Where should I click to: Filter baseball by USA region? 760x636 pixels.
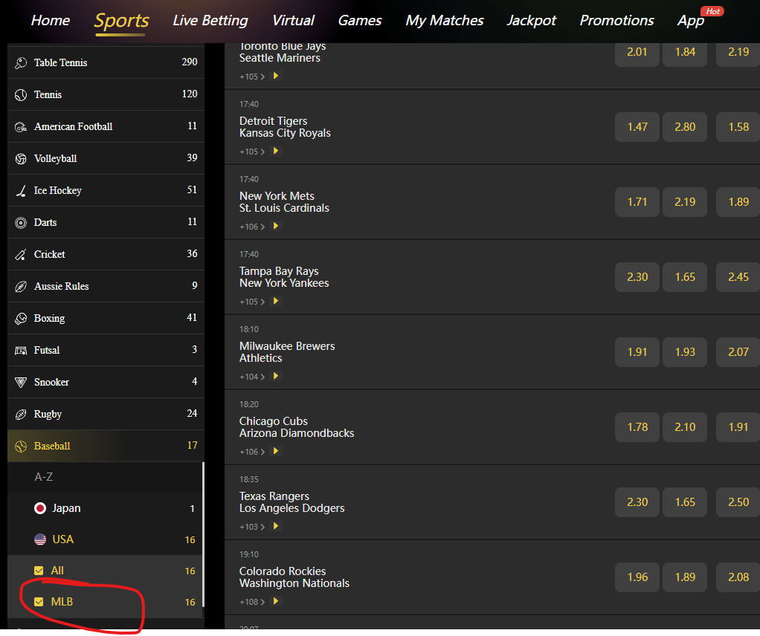click(x=106, y=539)
